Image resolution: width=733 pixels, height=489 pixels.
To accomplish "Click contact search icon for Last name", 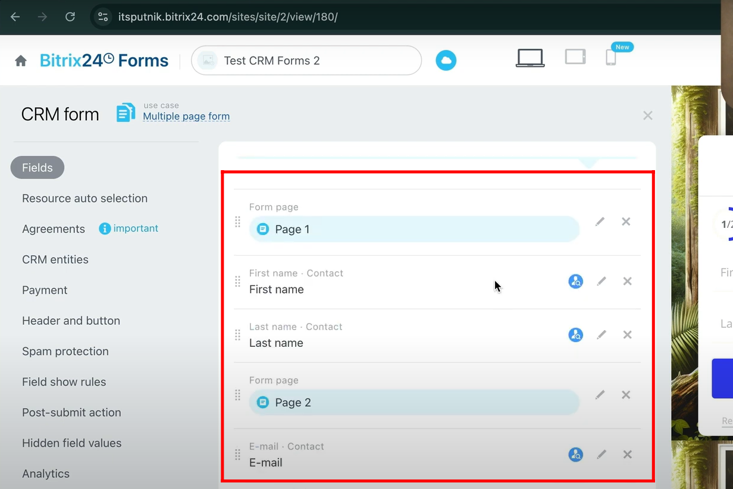I will (x=575, y=335).
